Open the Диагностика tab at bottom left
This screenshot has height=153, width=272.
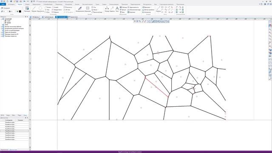click(x=13, y=150)
